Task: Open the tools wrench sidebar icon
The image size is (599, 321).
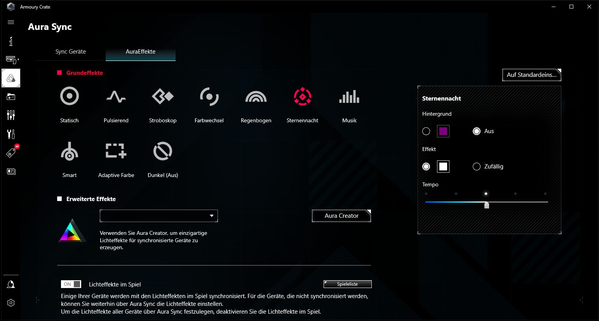Action: click(11, 134)
